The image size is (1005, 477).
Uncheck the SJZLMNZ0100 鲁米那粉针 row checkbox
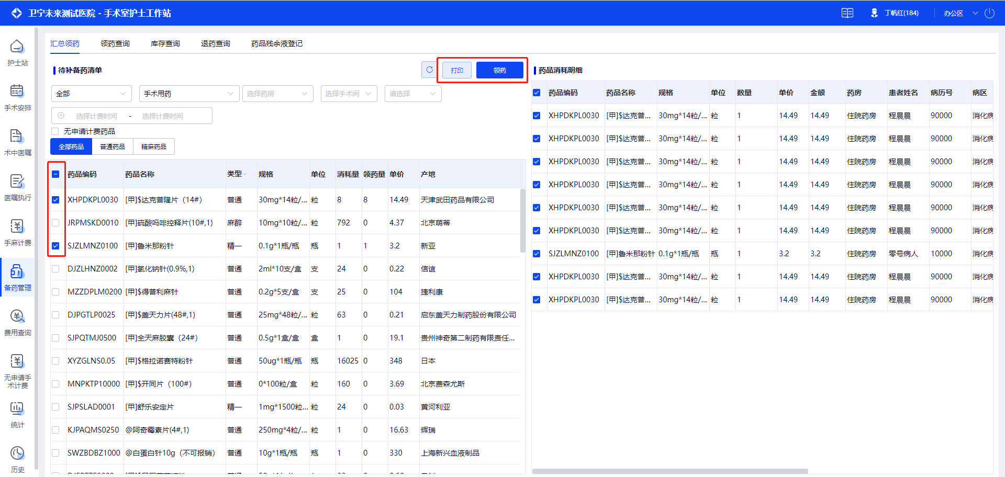coord(55,246)
